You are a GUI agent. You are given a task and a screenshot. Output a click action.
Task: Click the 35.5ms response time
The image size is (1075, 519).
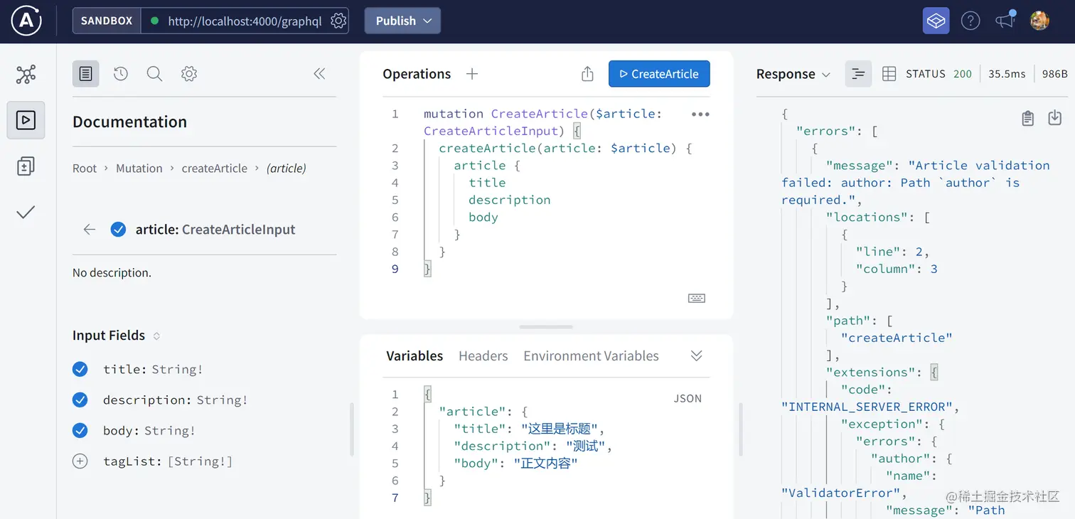pos(1007,74)
